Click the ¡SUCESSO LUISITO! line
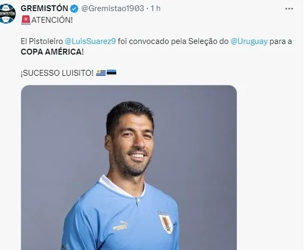 [x=57, y=73]
